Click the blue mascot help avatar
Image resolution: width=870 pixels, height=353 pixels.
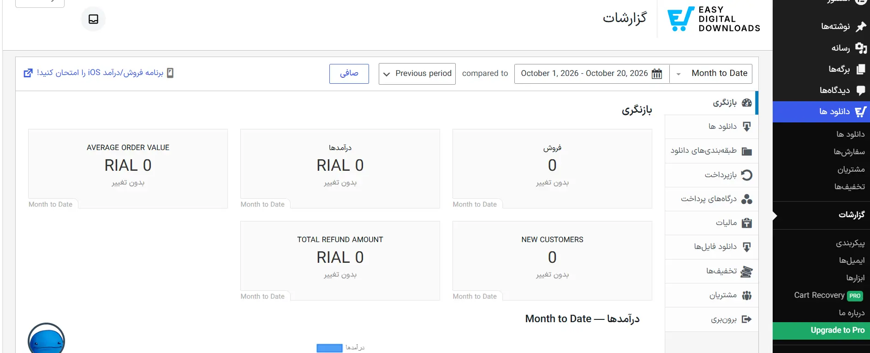[x=46, y=338]
